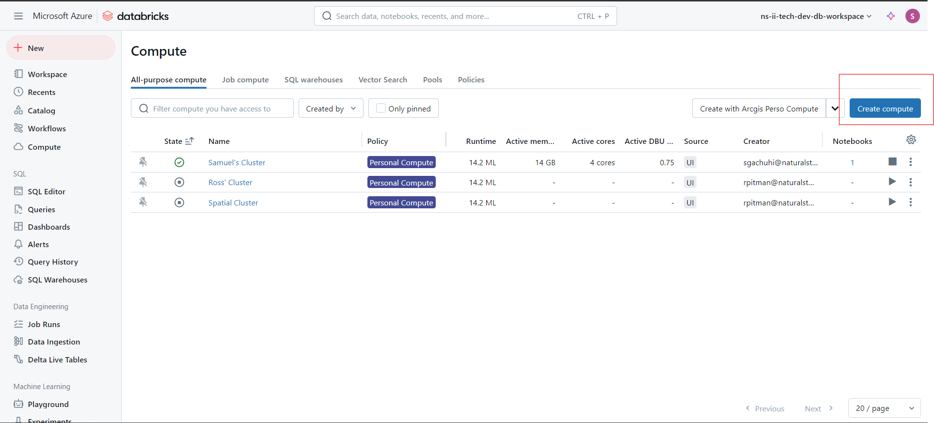This screenshot has width=934, height=423.
Task: Focus the global search bar
Action: pos(465,16)
